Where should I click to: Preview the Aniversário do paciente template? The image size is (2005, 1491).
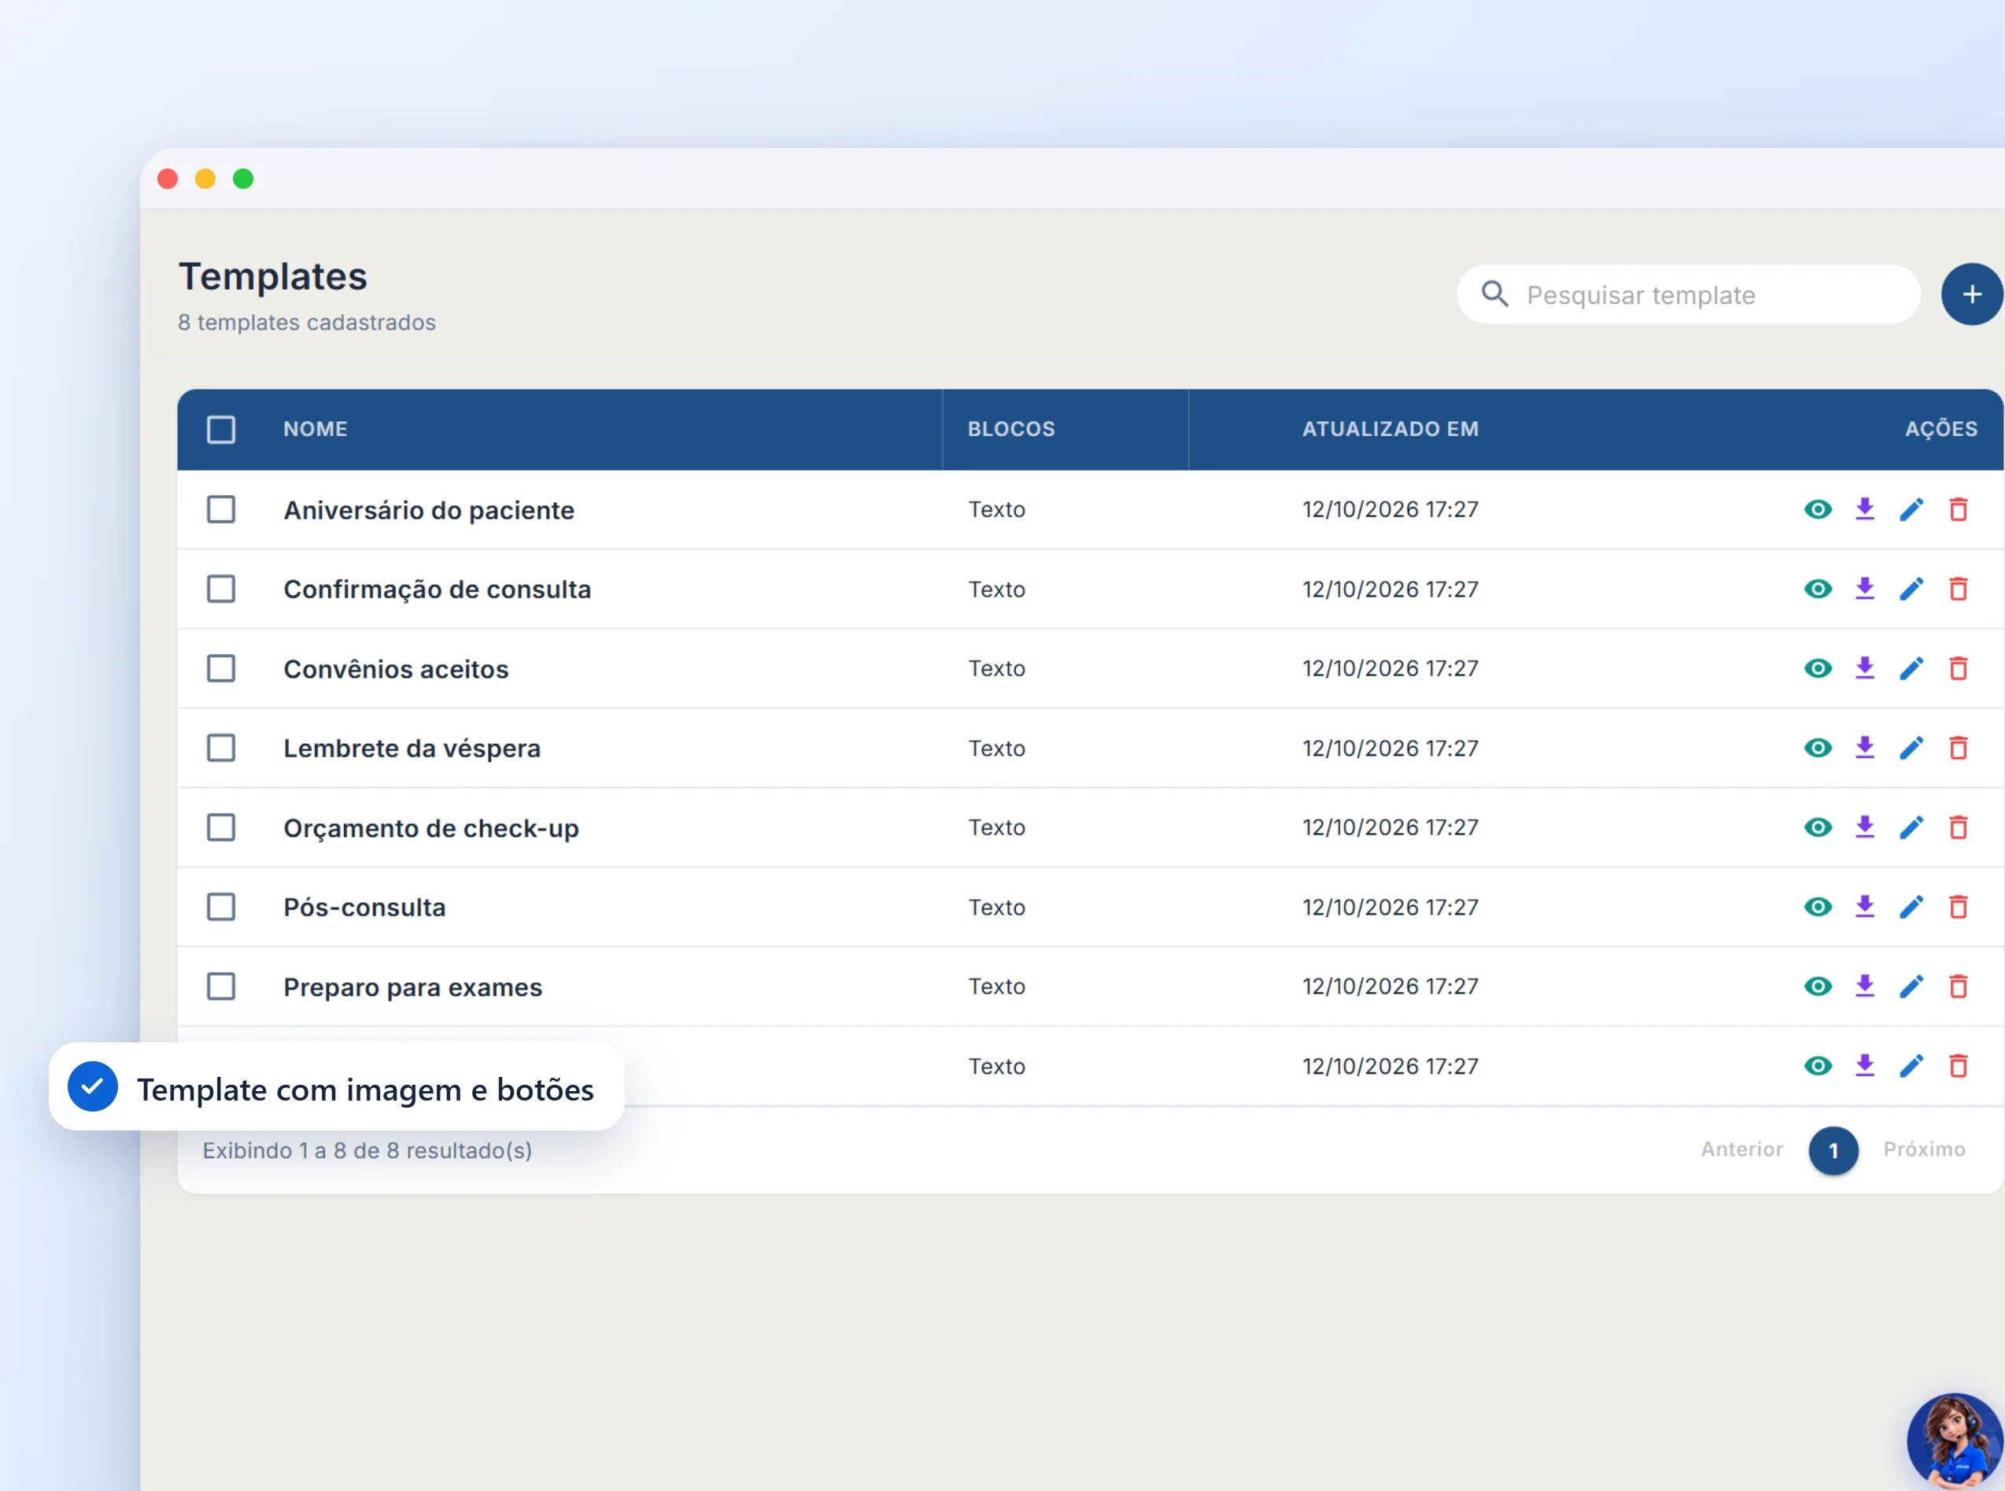click(x=1818, y=509)
